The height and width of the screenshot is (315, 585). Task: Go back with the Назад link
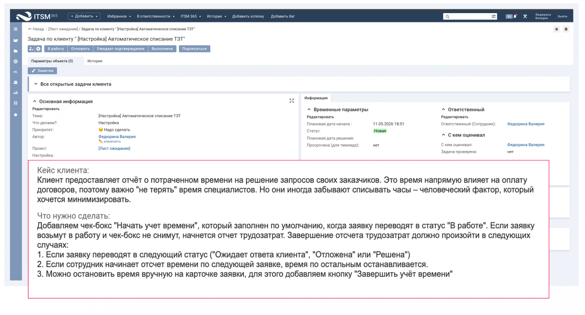[x=36, y=29]
